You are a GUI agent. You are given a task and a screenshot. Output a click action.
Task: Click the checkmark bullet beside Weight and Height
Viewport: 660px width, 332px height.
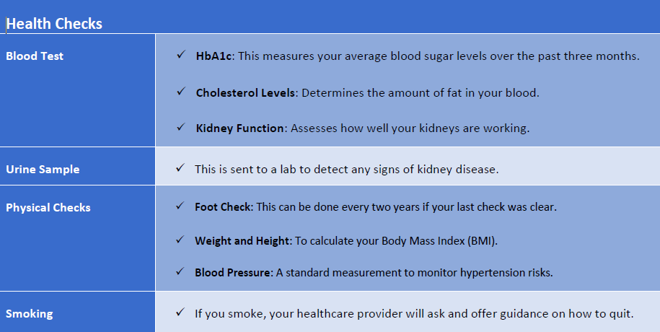coord(180,240)
